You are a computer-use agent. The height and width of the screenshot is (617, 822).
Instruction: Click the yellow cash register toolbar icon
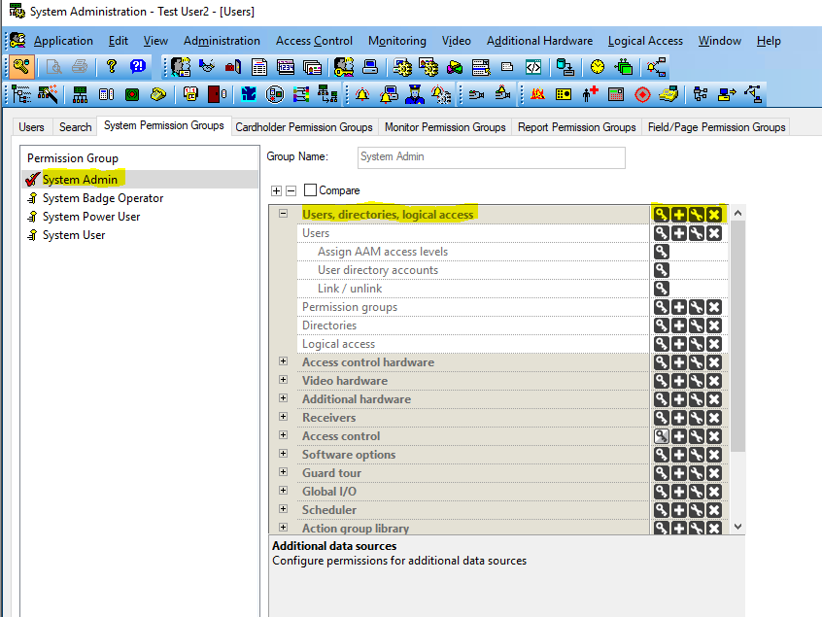coord(668,94)
